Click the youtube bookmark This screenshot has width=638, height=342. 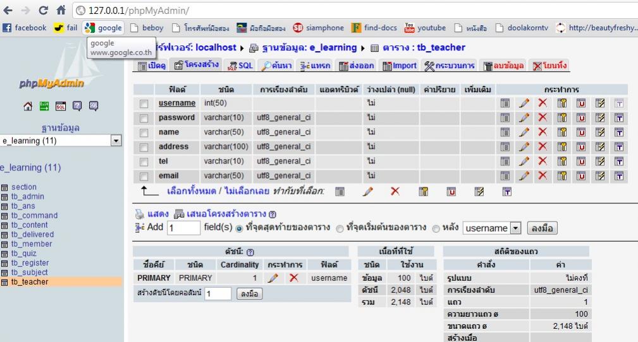[425, 28]
